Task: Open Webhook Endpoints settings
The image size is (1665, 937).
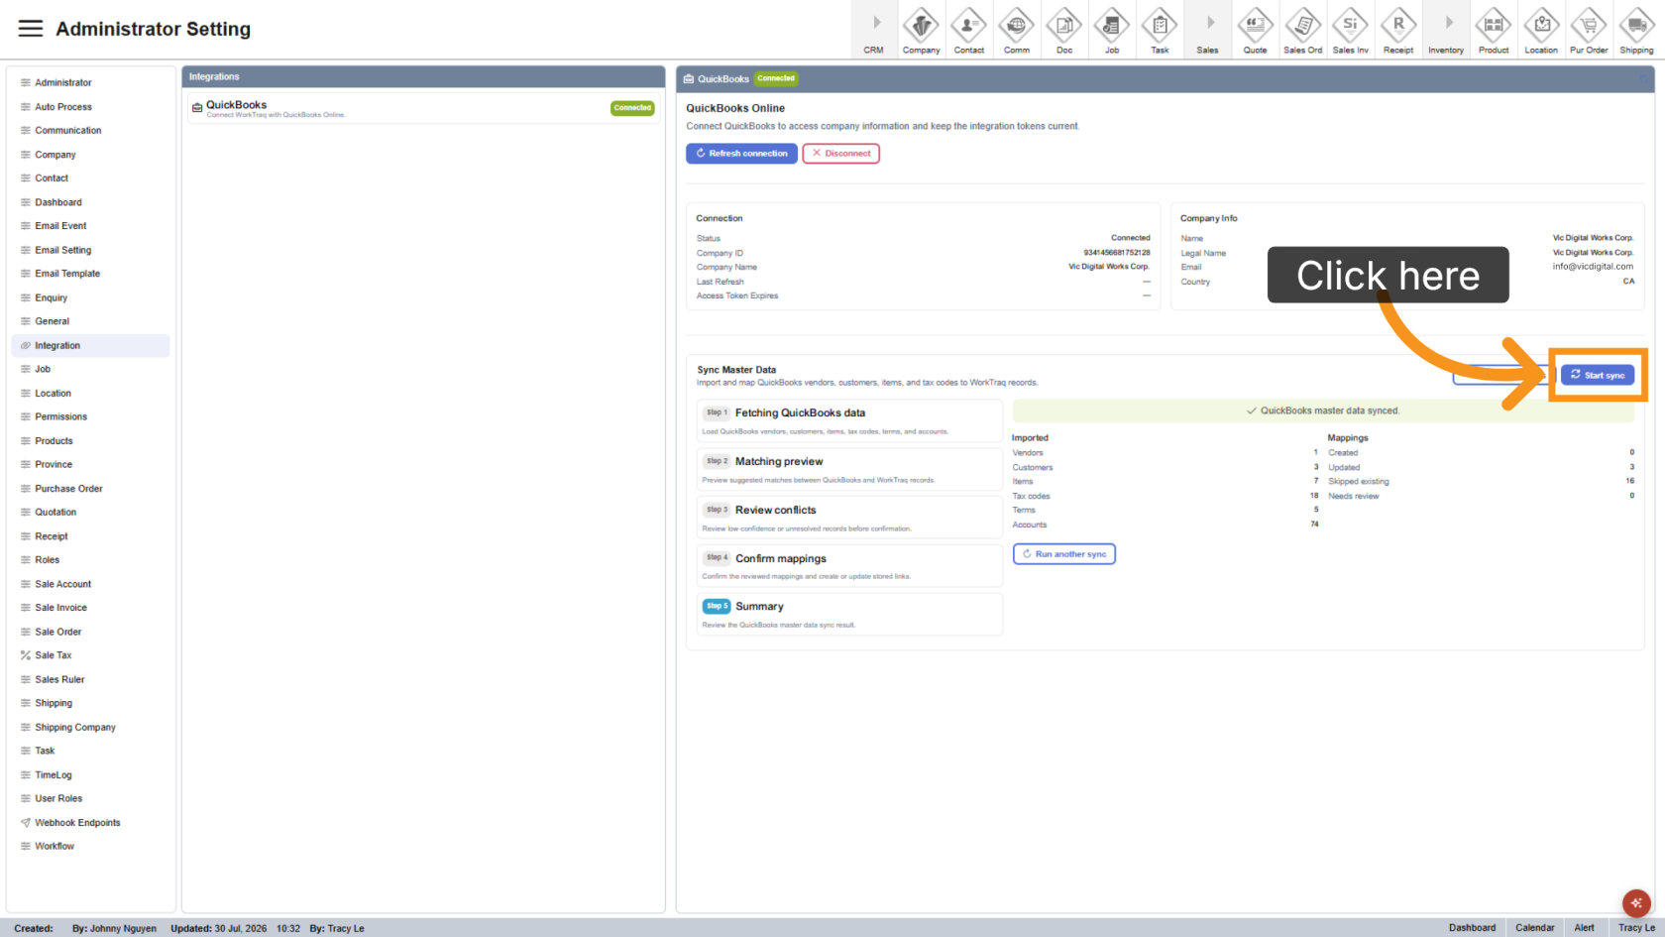Action: pos(90,822)
